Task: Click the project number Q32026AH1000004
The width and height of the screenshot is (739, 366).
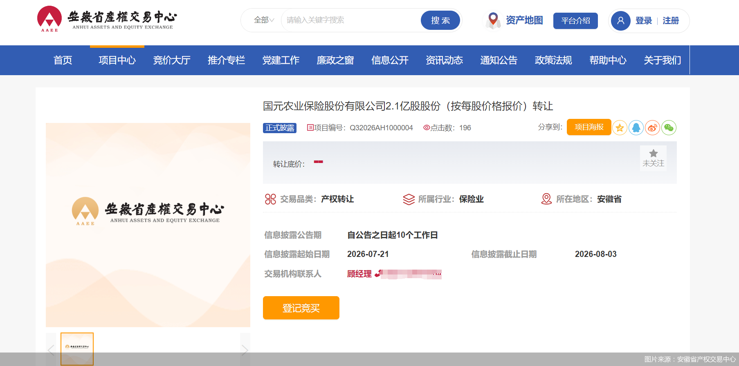Action: [381, 128]
